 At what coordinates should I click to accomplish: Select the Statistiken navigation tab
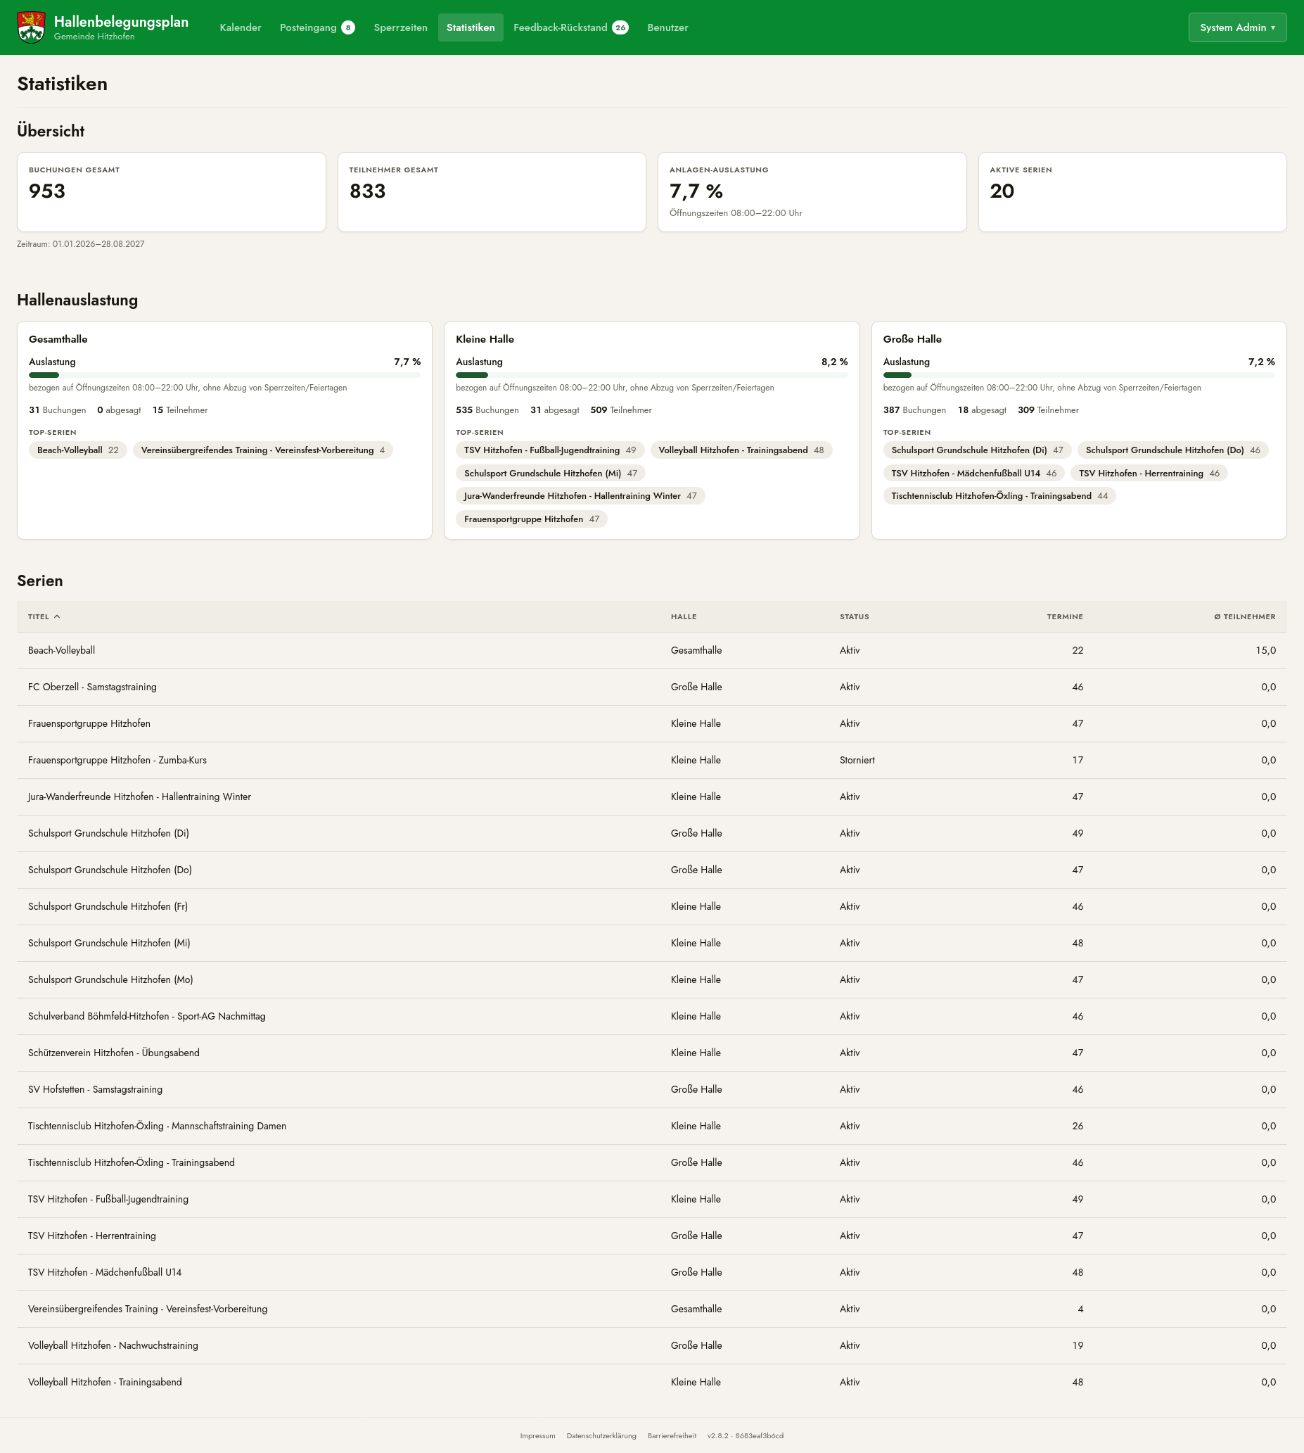tap(471, 27)
